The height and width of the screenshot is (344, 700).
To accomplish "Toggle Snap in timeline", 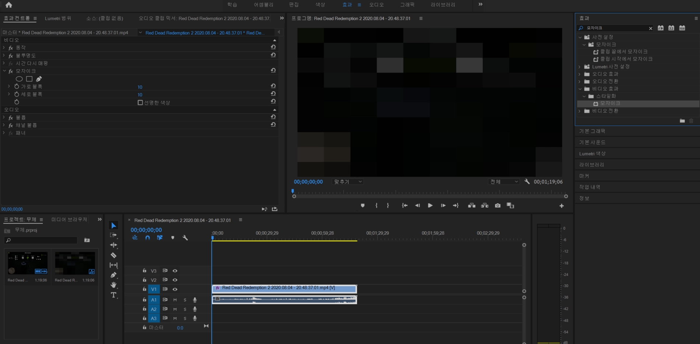I will [x=147, y=238].
